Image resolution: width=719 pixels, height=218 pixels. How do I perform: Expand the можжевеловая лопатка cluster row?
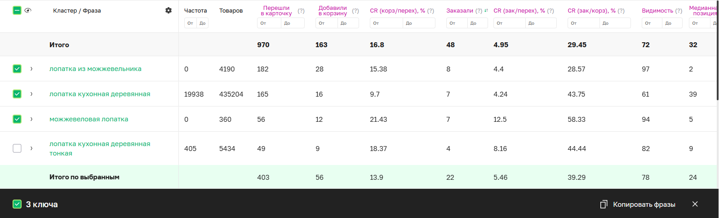(x=31, y=119)
